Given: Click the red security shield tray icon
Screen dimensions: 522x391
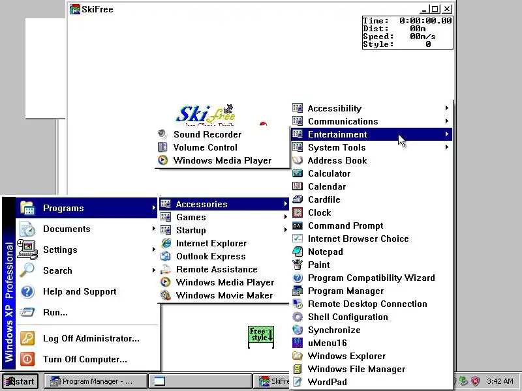Looking at the screenshot, I should pos(476,381).
